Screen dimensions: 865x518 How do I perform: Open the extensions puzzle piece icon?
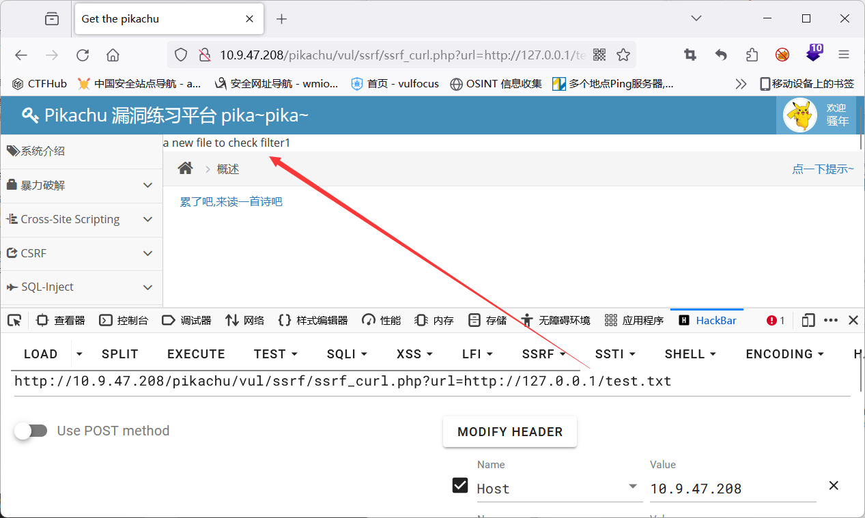pyautogui.click(x=751, y=55)
